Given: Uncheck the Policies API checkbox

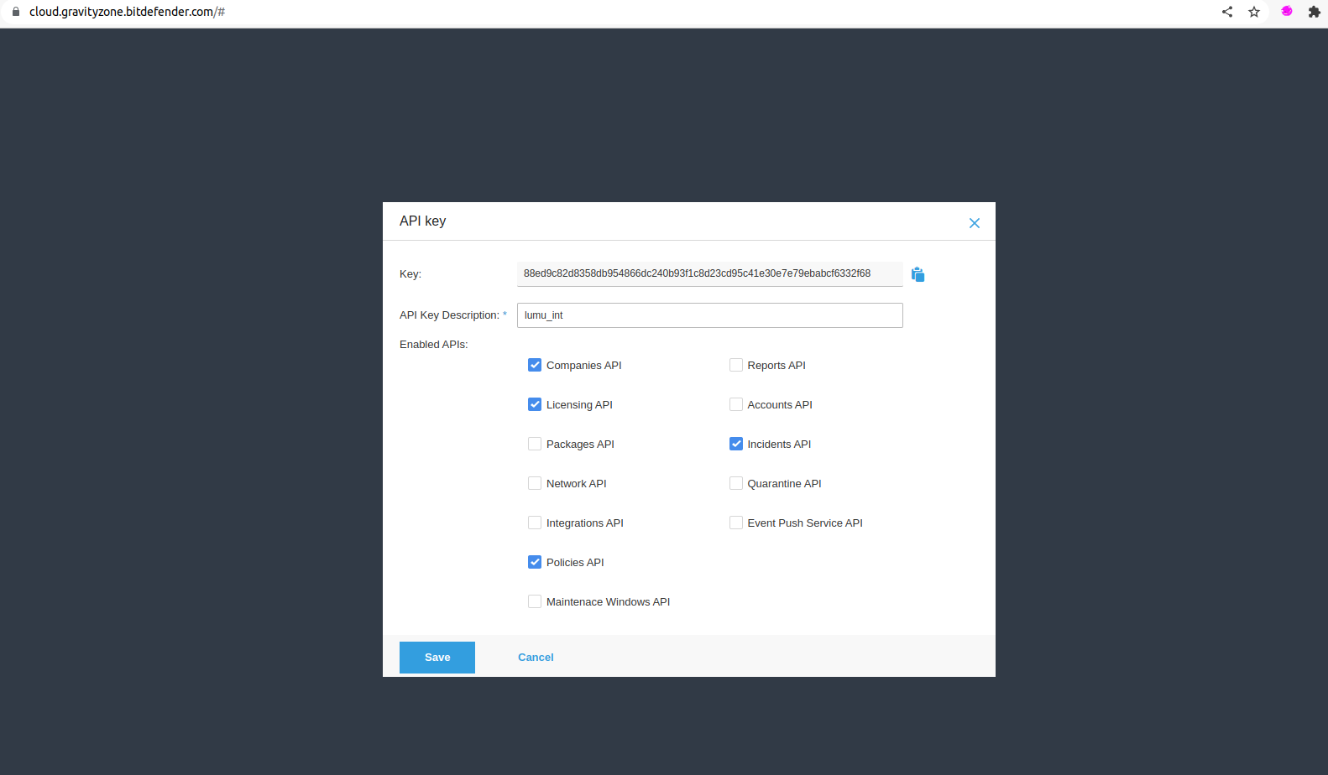Looking at the screenshot, I should (535, 562).
